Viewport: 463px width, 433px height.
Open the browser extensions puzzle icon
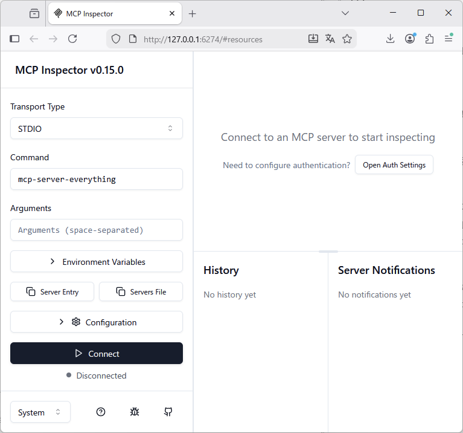pos(429,39)
